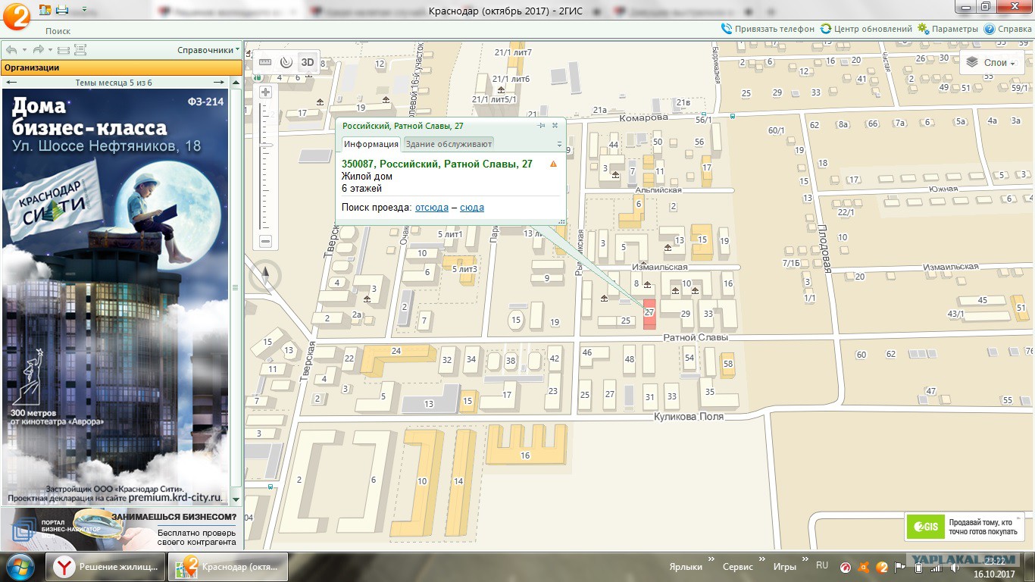Select the Организации panel header
Image resolution: width=1035 pixels, height=582 pixels.
tap(121, 67)
